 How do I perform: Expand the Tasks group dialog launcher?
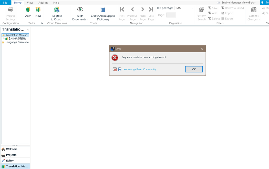(42, 23)
